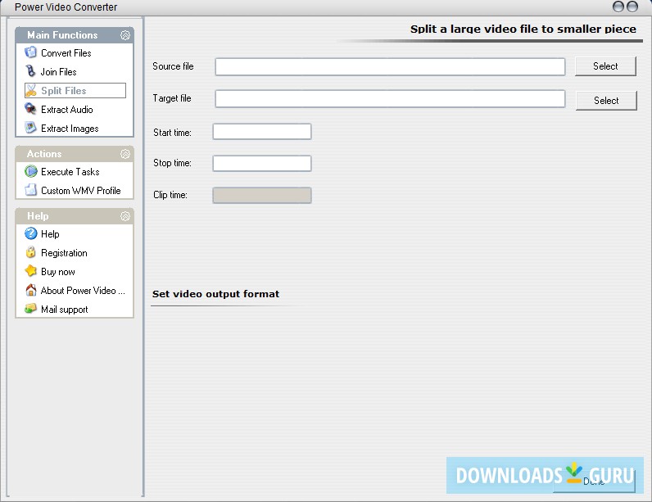Click into the Stop time field

(262, 163)
